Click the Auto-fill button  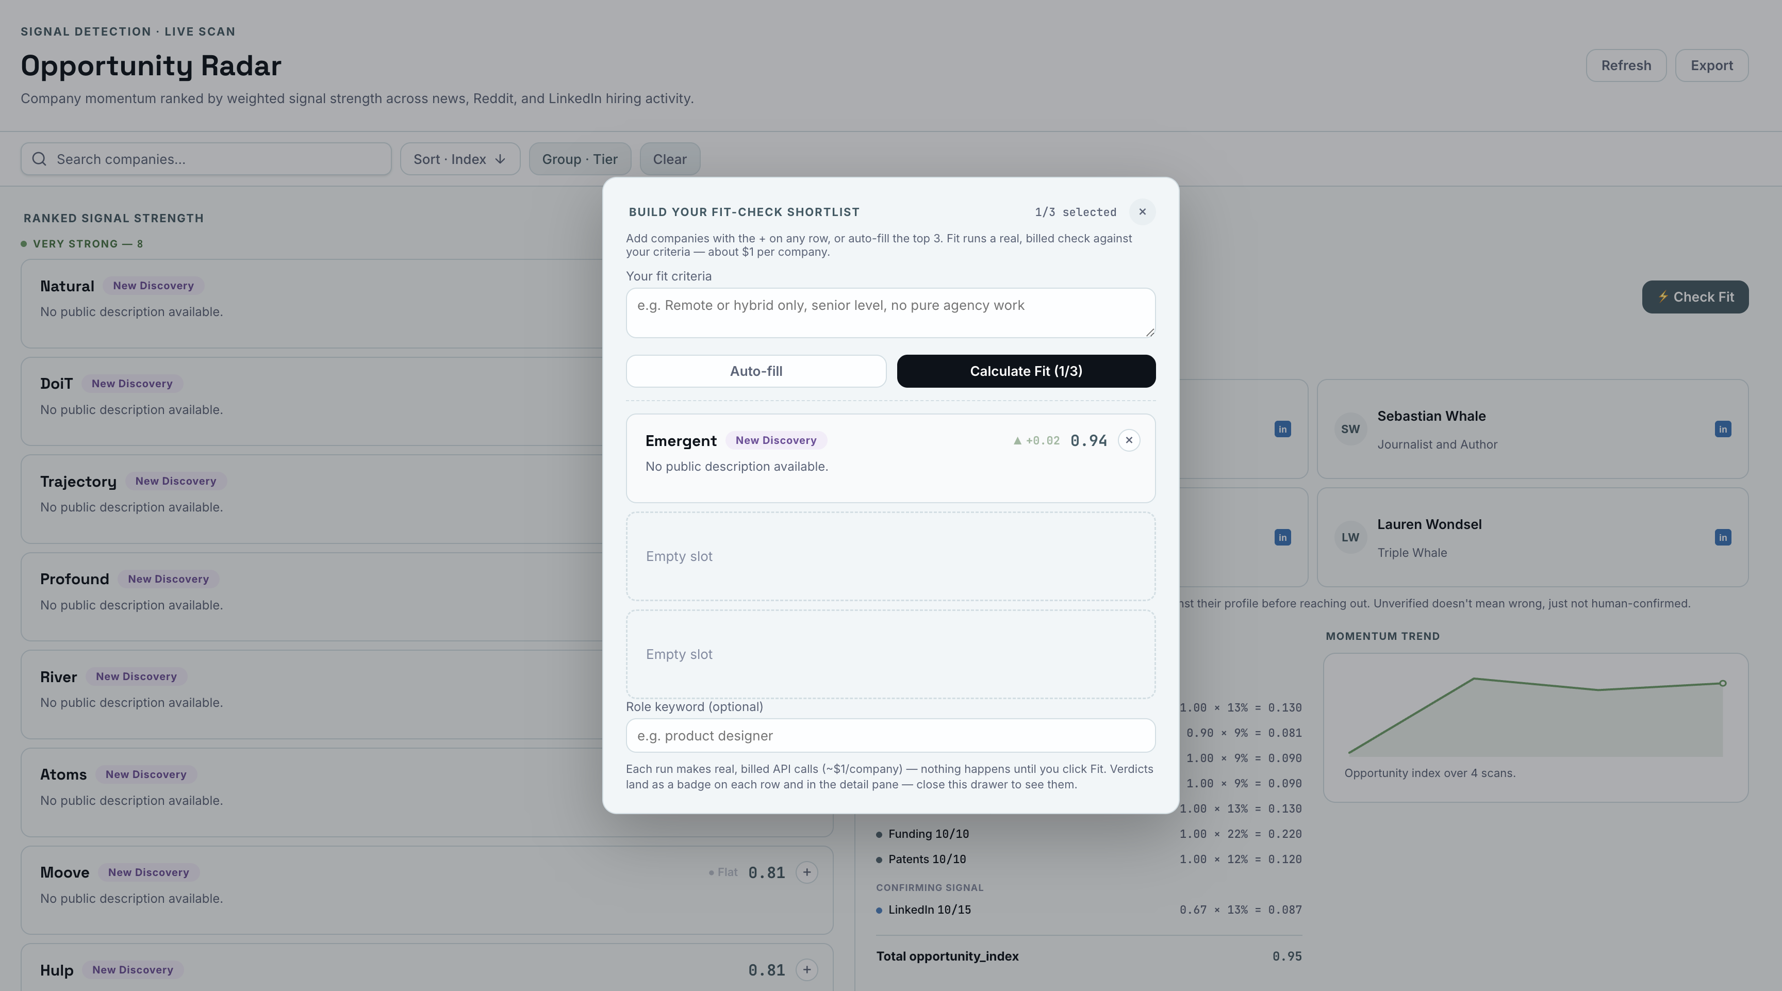755,371
